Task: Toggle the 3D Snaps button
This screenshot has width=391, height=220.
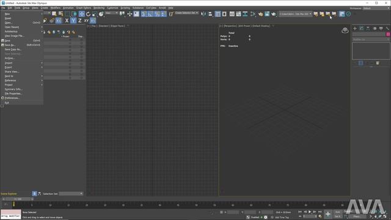Action: (144, 14)
